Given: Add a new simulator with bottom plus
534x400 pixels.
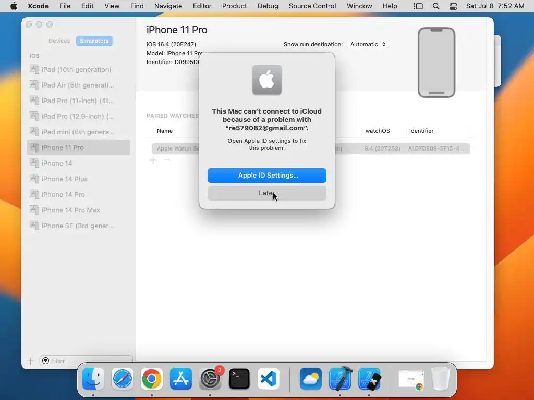Looking at the screenshot, I should (31, 361).
